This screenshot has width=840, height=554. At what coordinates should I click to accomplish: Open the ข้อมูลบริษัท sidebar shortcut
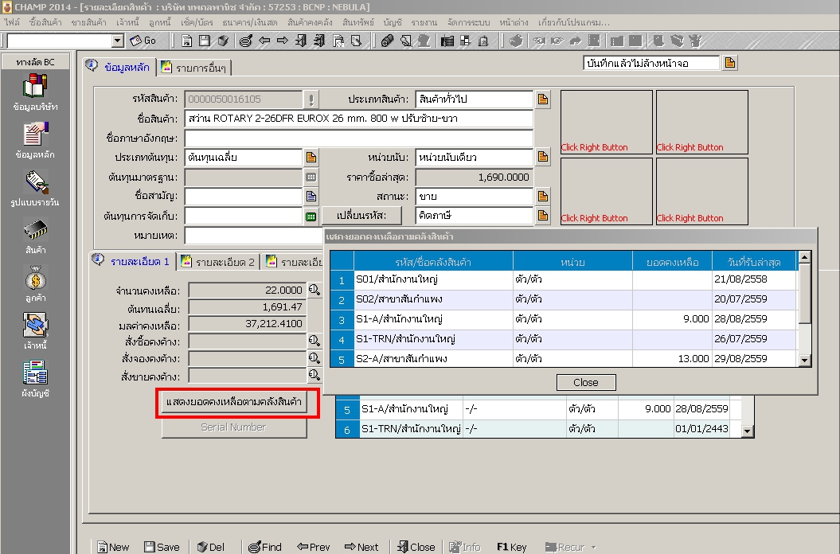35,93
